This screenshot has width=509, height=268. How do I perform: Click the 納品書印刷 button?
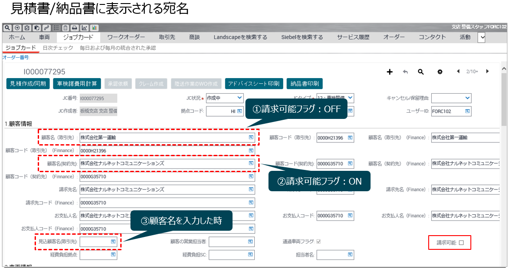[x=304, y=84]
